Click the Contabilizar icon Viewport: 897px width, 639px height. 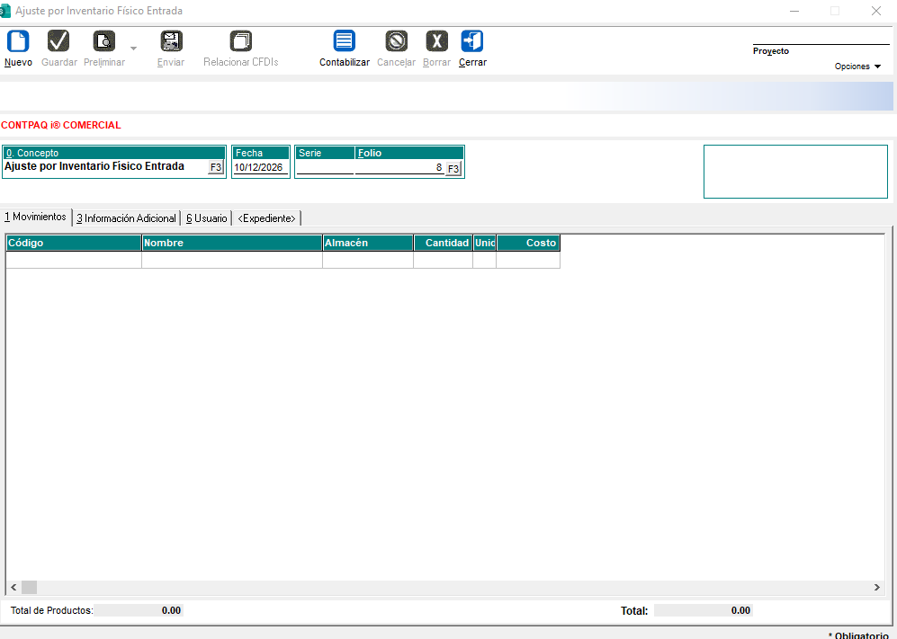pos(345,41)
